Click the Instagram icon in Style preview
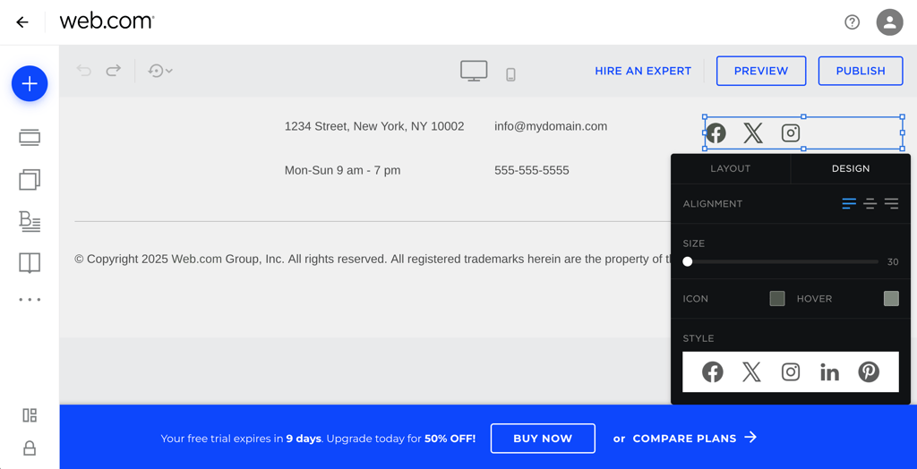 (791, 372)
